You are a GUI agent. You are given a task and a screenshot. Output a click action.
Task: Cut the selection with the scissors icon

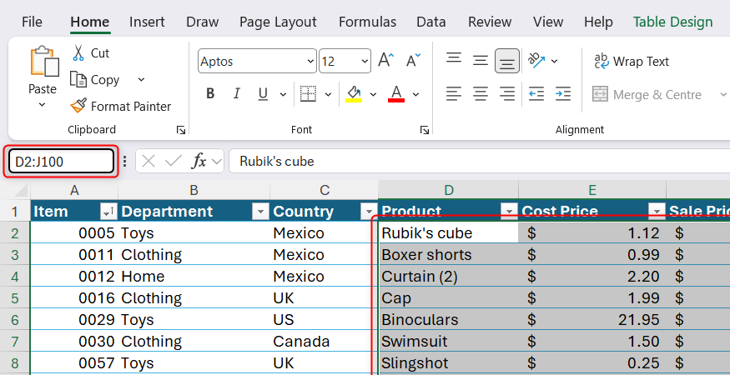[78, 53]
